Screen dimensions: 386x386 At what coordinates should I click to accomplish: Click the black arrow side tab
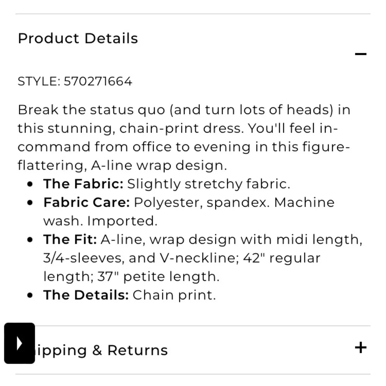[x=19, y=343]
